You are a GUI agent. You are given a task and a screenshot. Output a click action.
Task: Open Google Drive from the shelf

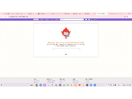[x=56, y=85]
